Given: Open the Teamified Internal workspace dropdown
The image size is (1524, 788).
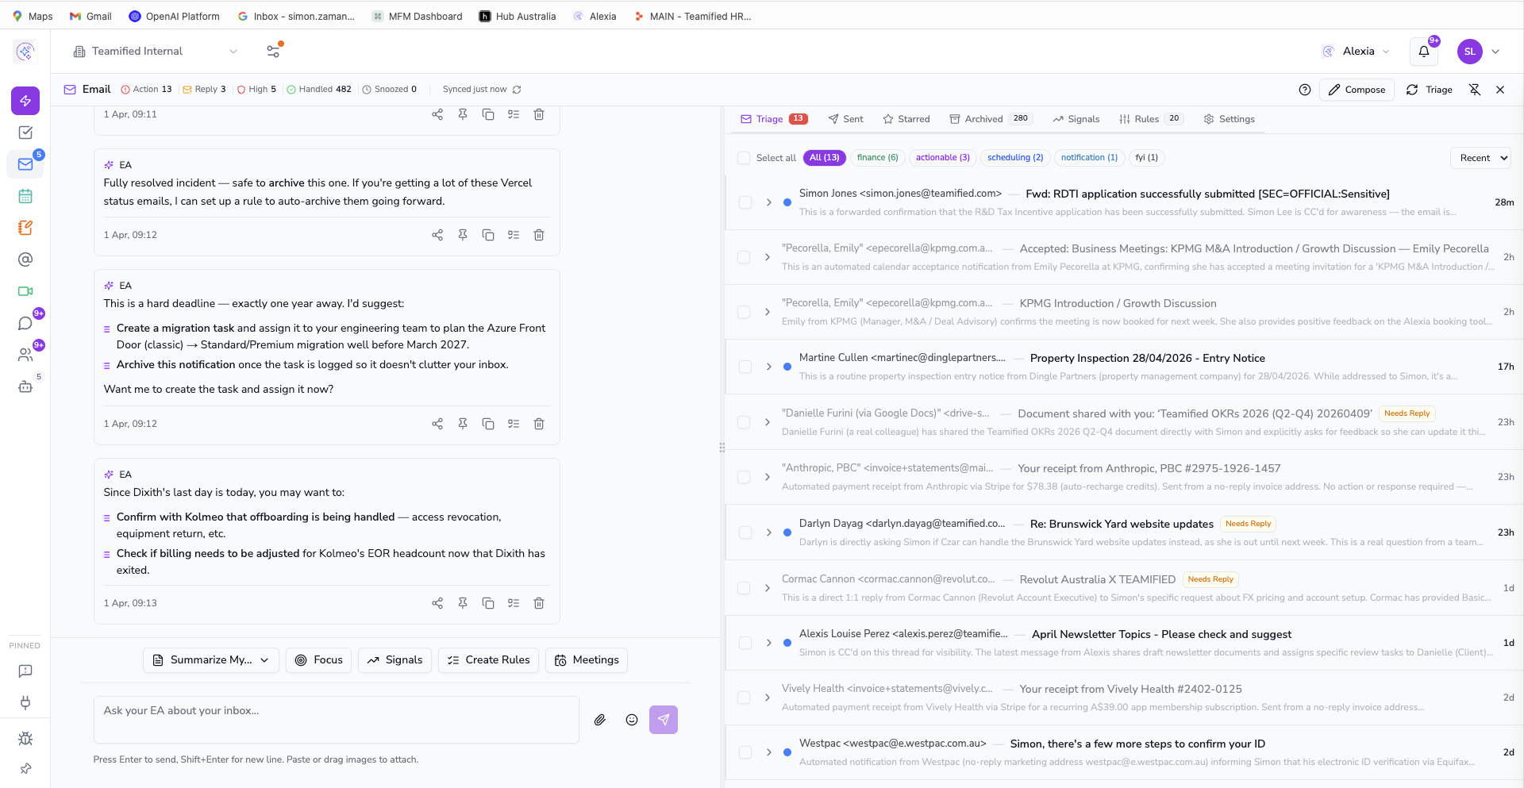Looking at the screenshot, I should 233,51.
